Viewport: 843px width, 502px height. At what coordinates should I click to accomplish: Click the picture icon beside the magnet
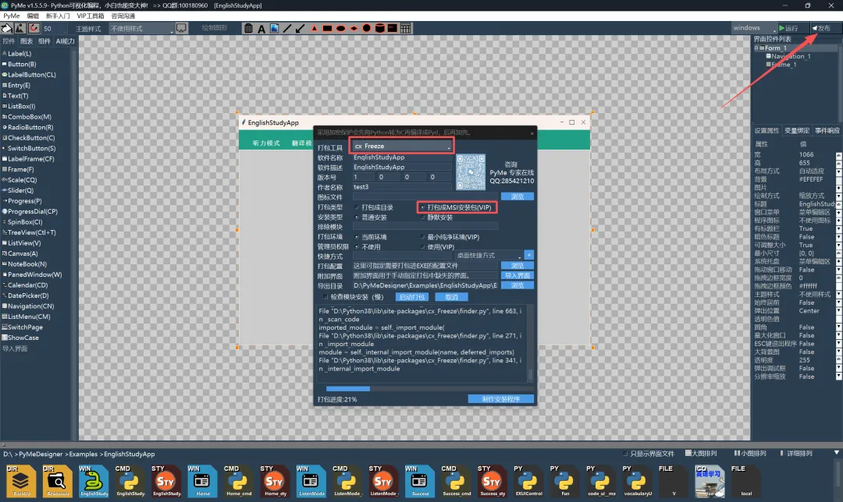pos(20,28)
